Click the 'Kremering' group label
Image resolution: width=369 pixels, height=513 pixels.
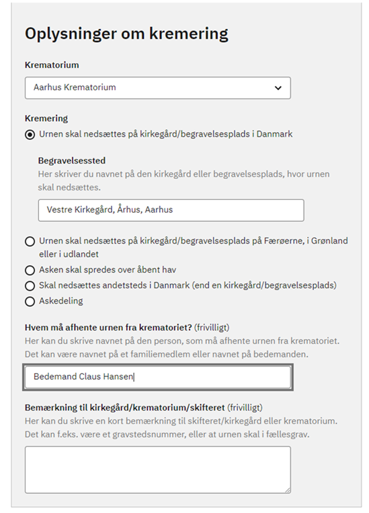[x=46, y=118]
